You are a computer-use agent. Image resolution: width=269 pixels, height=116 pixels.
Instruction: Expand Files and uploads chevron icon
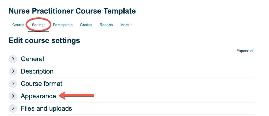click(x=13, y=108)
